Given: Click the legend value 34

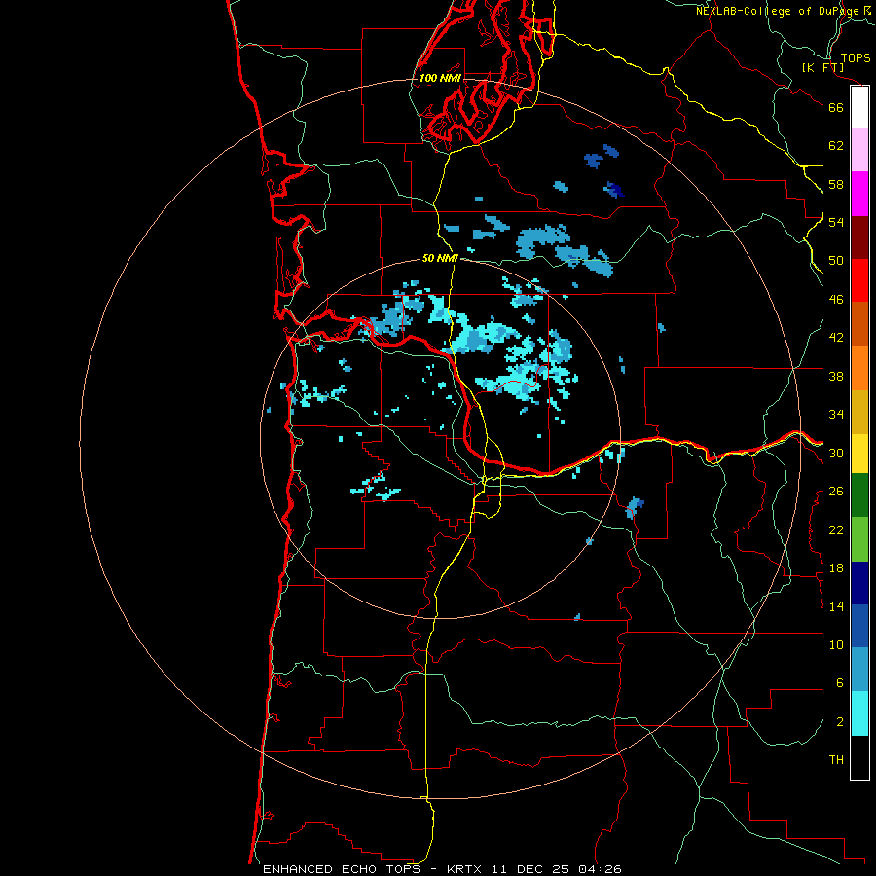Looking at the screenshot, I should [836, 415].
